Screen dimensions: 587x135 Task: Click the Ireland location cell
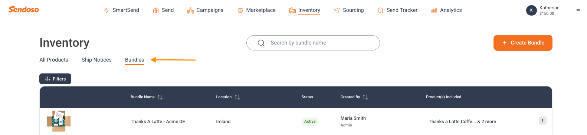click(223, 122)
